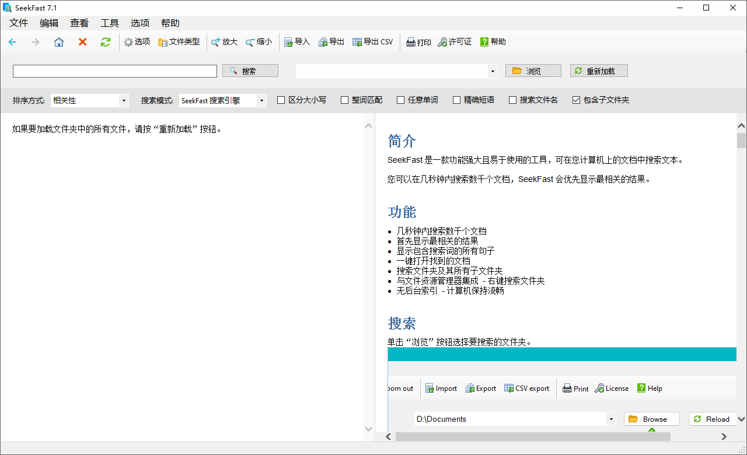The image size is (747, 455).
Task: Open the folder path dropdown arrow
Action: (x=493, y=71)
